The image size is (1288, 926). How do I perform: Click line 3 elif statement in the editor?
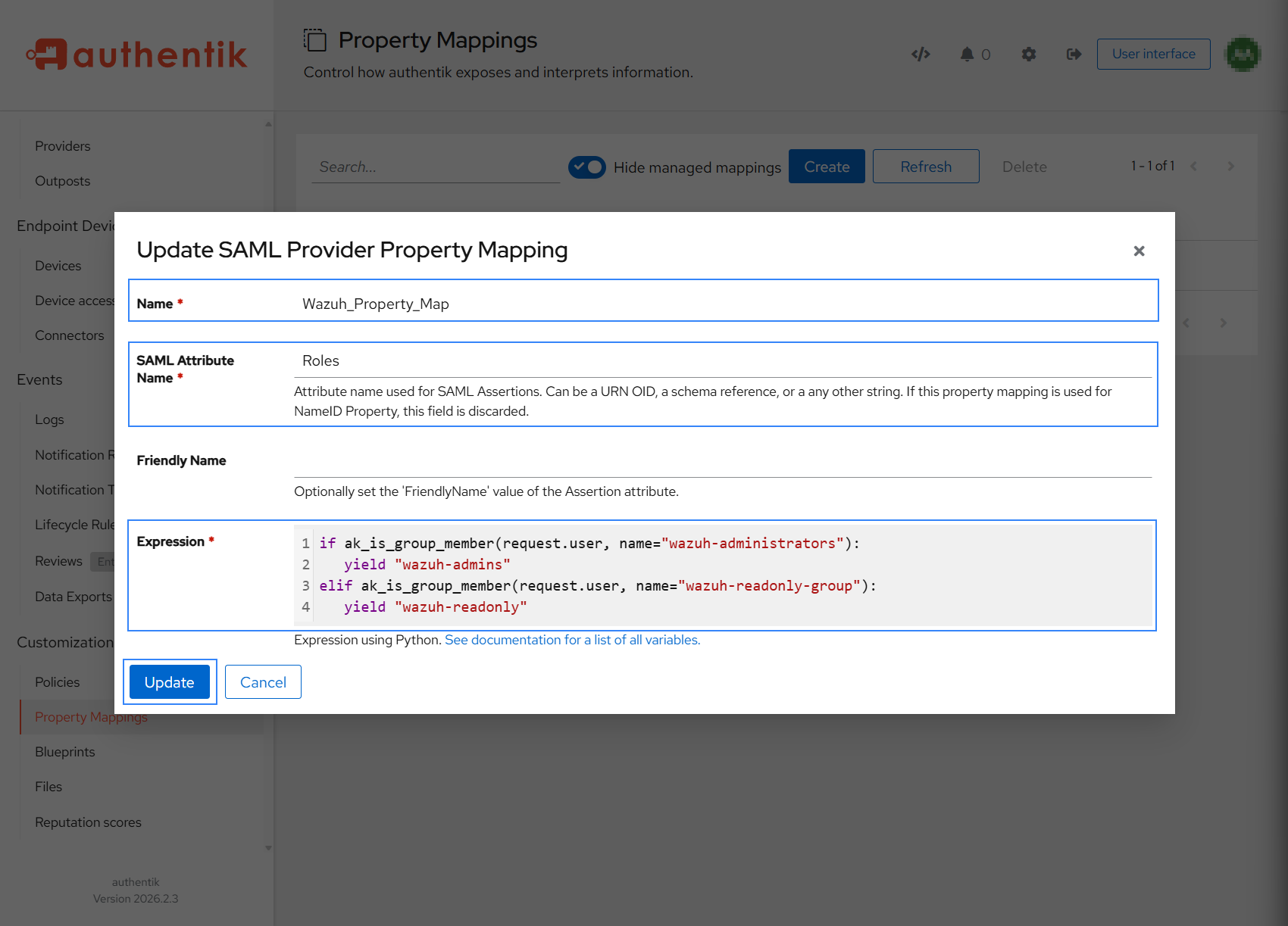tap(598, 586)
